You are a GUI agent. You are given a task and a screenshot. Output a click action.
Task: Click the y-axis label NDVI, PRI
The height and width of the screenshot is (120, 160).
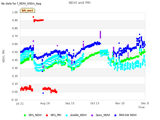coord(3,56)
